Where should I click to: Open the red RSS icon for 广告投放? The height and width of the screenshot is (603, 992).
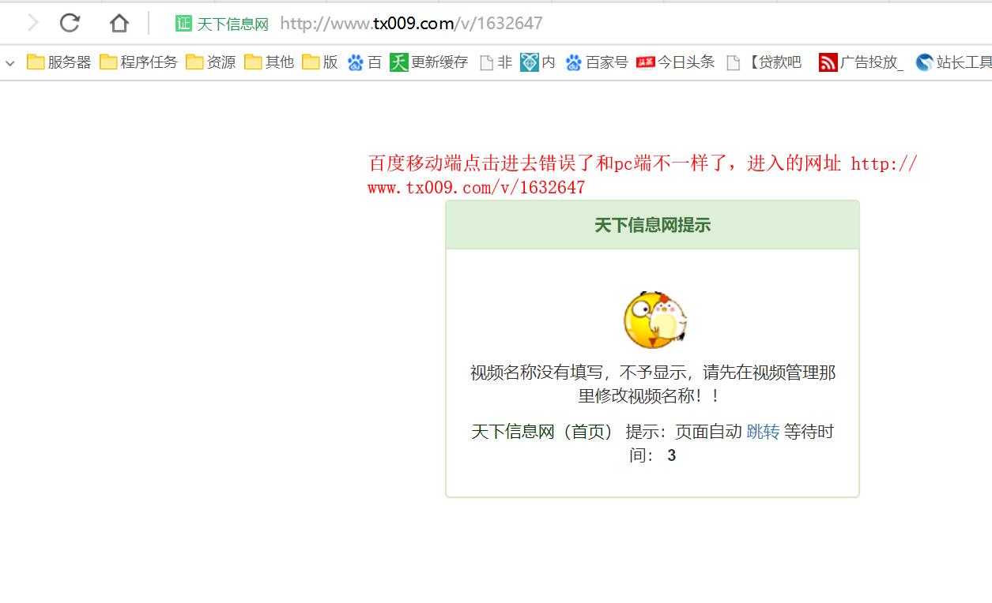coord(828,62)
